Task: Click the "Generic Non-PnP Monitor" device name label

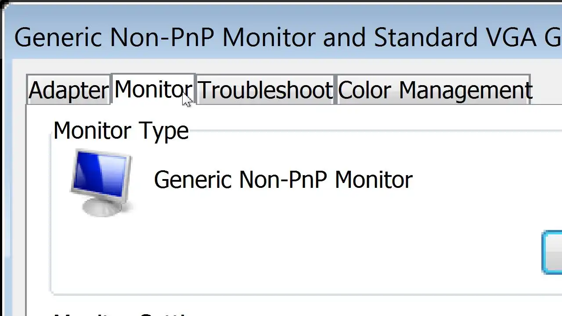Action: click(x=283, y=180)
